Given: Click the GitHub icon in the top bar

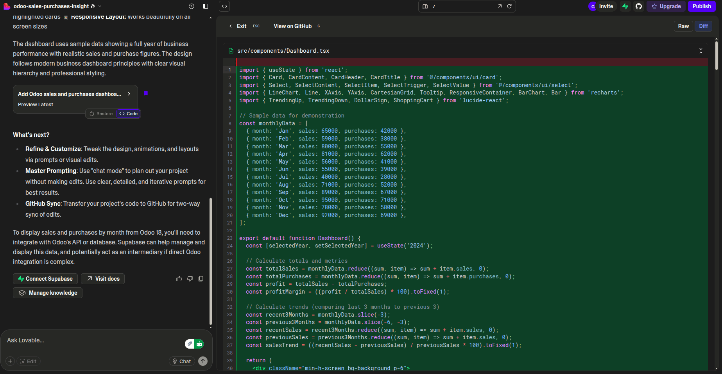Looking at the screenshot, I should pos(639,6).
